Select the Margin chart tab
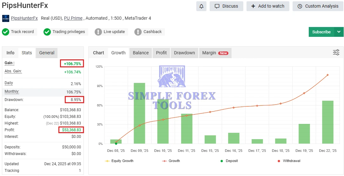Image resolution: width=344 pixels, height=176 pixels. pyautogui.click(x=215, y=53)
